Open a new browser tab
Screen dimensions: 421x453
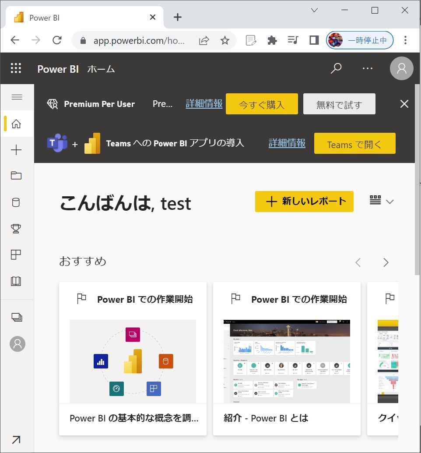[x=178, y=18]
